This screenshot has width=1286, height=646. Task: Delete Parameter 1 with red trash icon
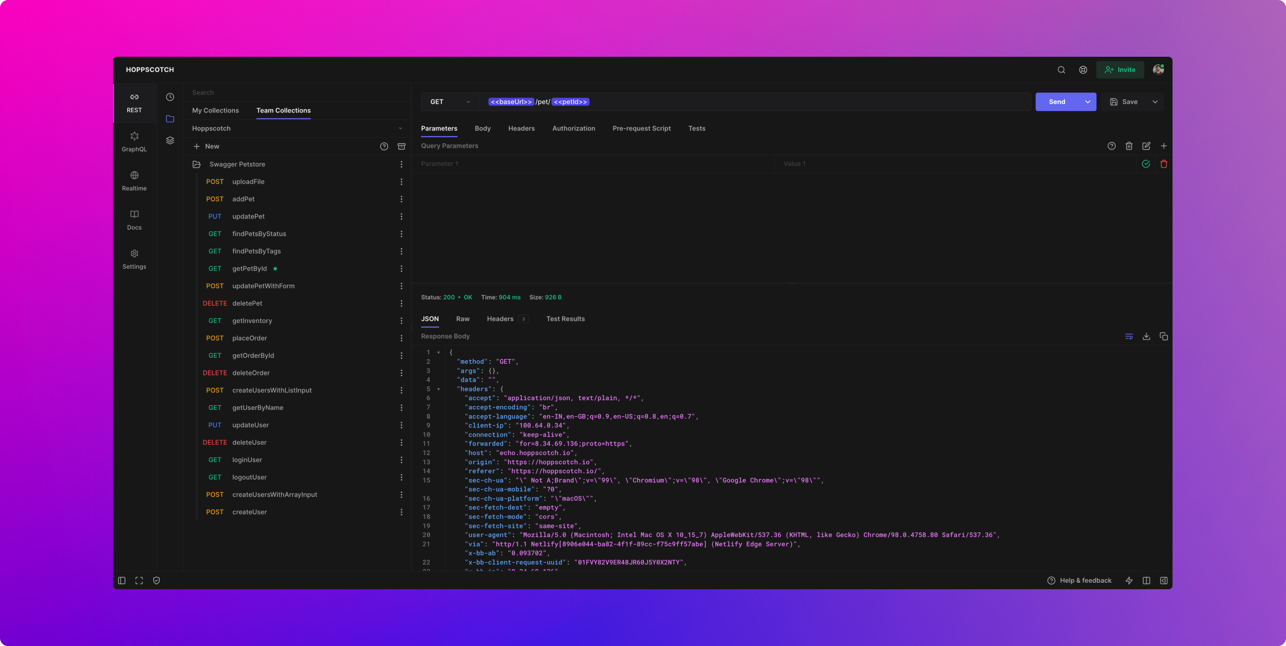point(1163,164)
